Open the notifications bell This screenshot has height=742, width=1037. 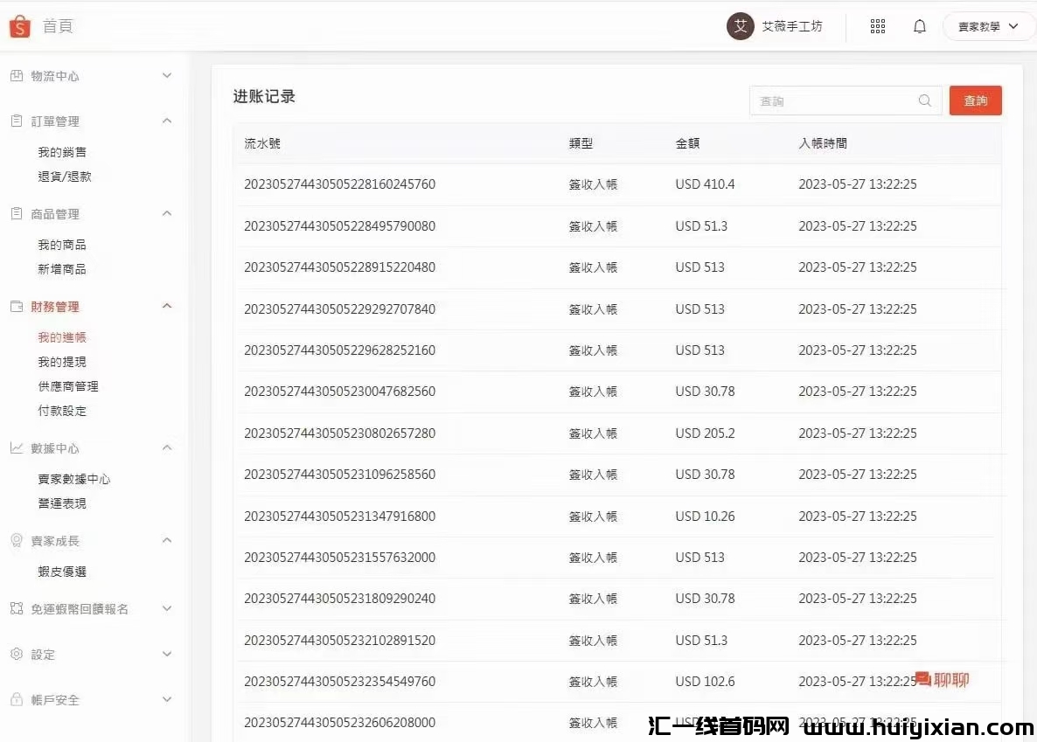[920, 26]
